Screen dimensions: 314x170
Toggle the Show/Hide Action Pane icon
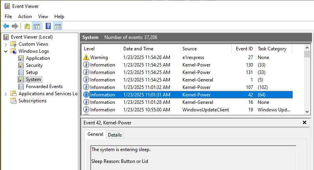pos(58,26)
